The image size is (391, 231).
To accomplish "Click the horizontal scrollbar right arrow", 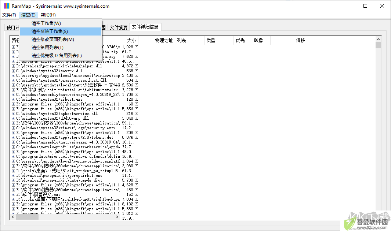I will coord(117,217).
